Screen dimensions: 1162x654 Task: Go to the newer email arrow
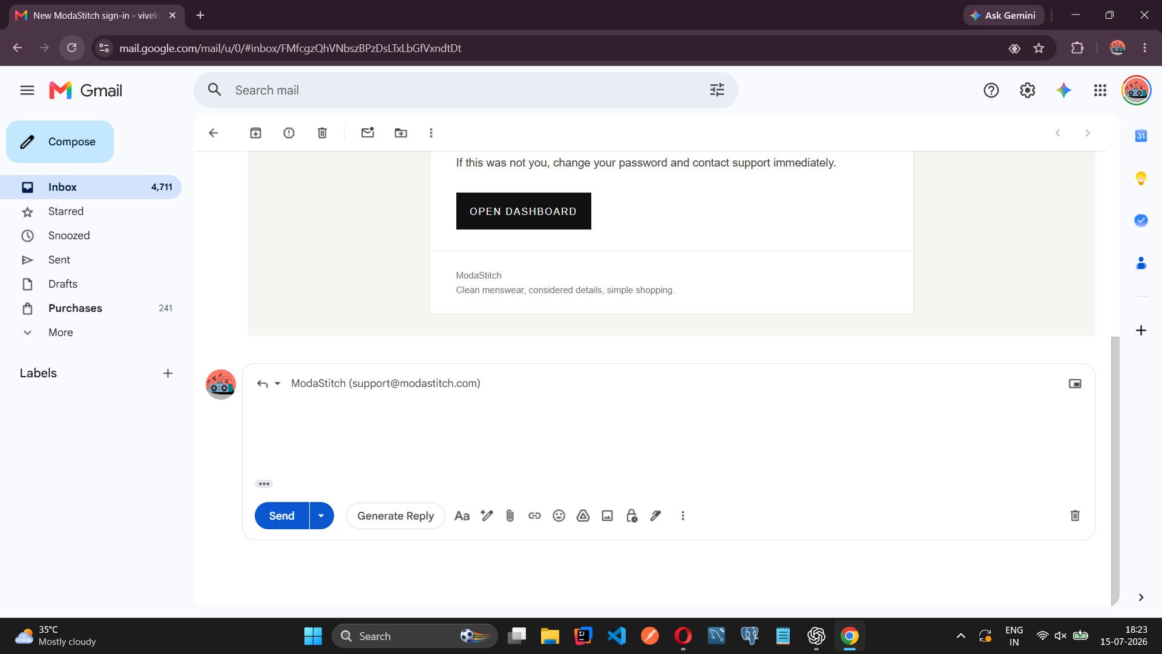point(1058,133)
